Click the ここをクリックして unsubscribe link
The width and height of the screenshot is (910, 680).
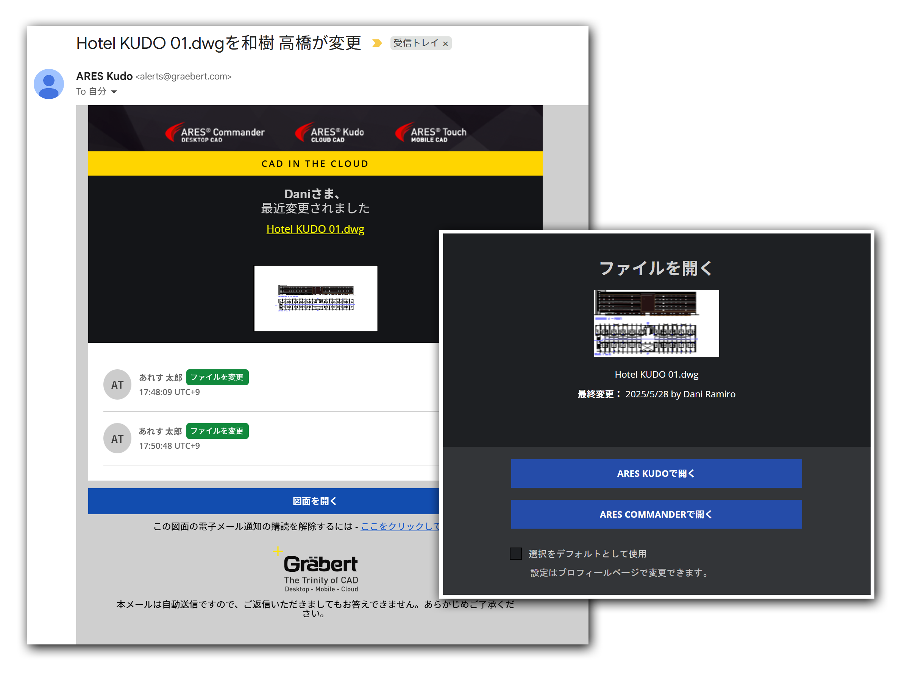[x=400, y=526]
